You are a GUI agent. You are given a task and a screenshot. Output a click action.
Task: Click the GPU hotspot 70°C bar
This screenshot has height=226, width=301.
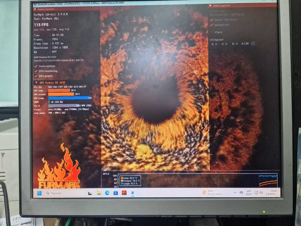click(x=61, y=94)
